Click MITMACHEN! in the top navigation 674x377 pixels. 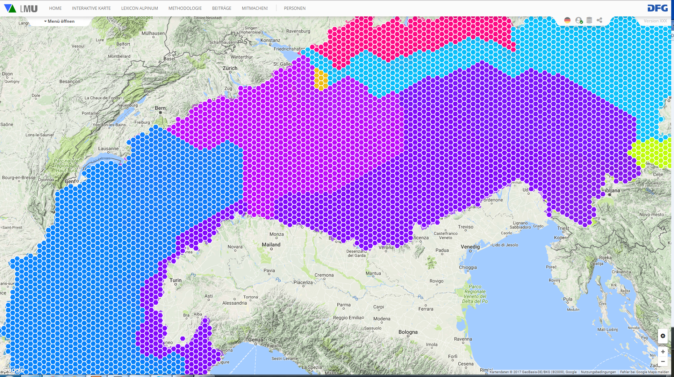255,8
